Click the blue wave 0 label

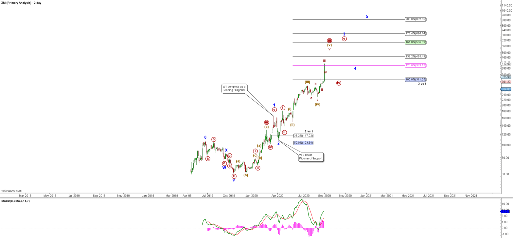(205, 137)
